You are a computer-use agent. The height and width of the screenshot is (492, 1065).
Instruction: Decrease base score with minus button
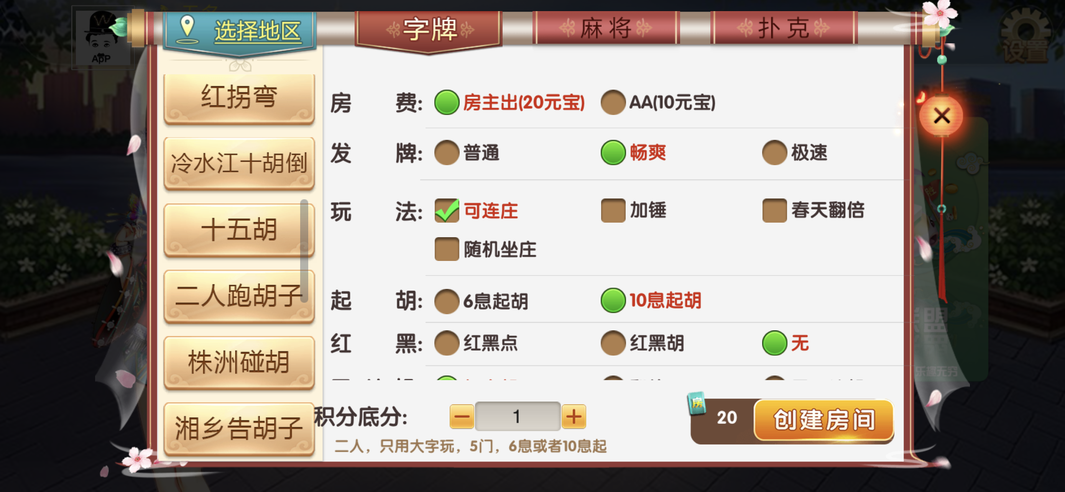coord(462,417)
